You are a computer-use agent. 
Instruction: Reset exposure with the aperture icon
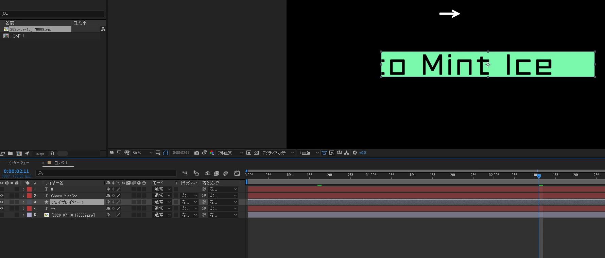click(355, 153)
